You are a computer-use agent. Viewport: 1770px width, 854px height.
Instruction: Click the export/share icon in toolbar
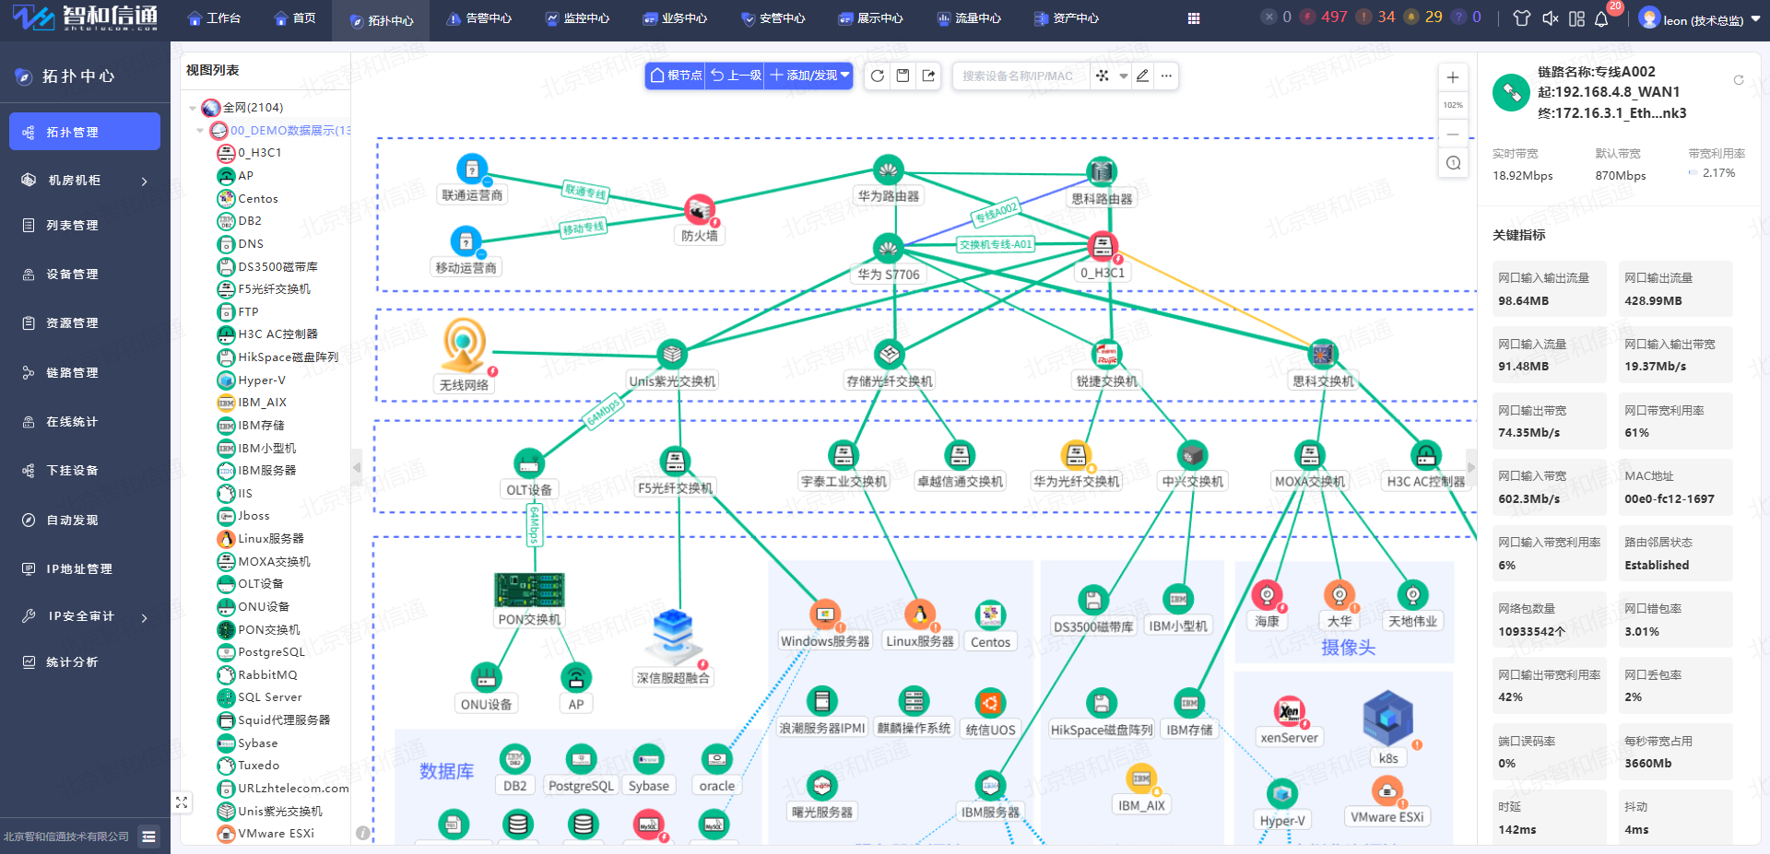[928, 76]
